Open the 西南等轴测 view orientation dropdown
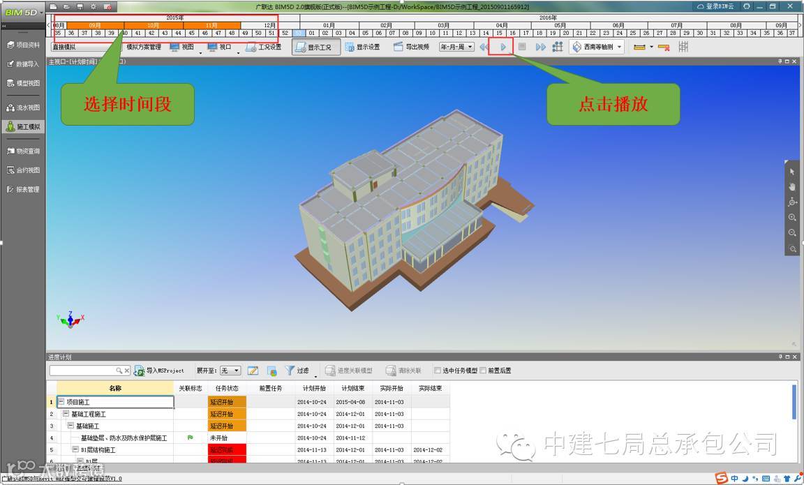The width and height of the screenshot is (804, 485). [x=597, y=47]
